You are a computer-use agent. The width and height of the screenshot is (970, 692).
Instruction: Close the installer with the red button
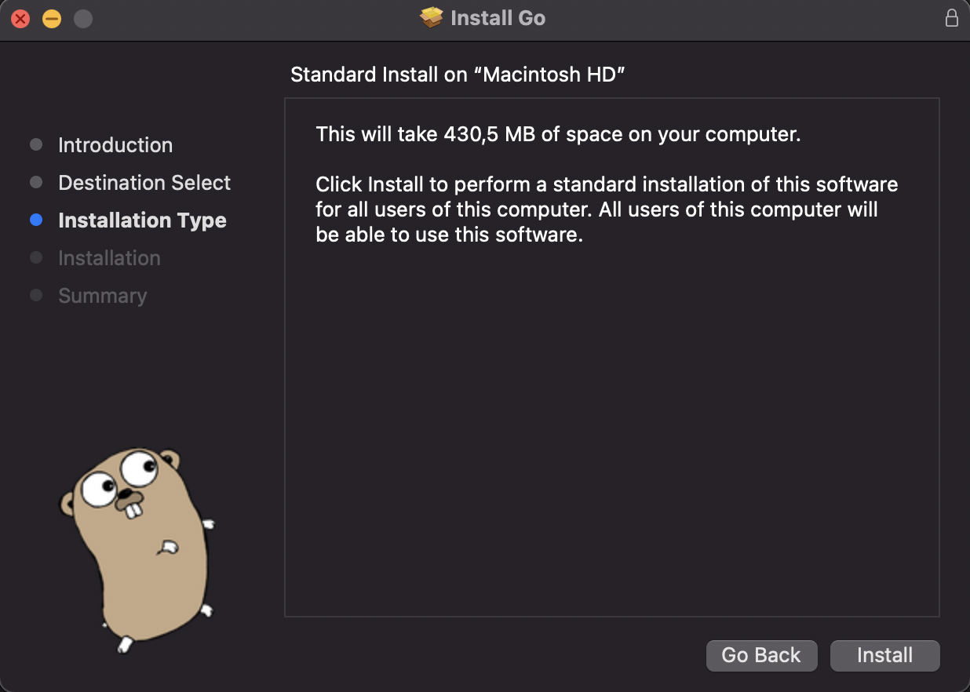point(20,19)
